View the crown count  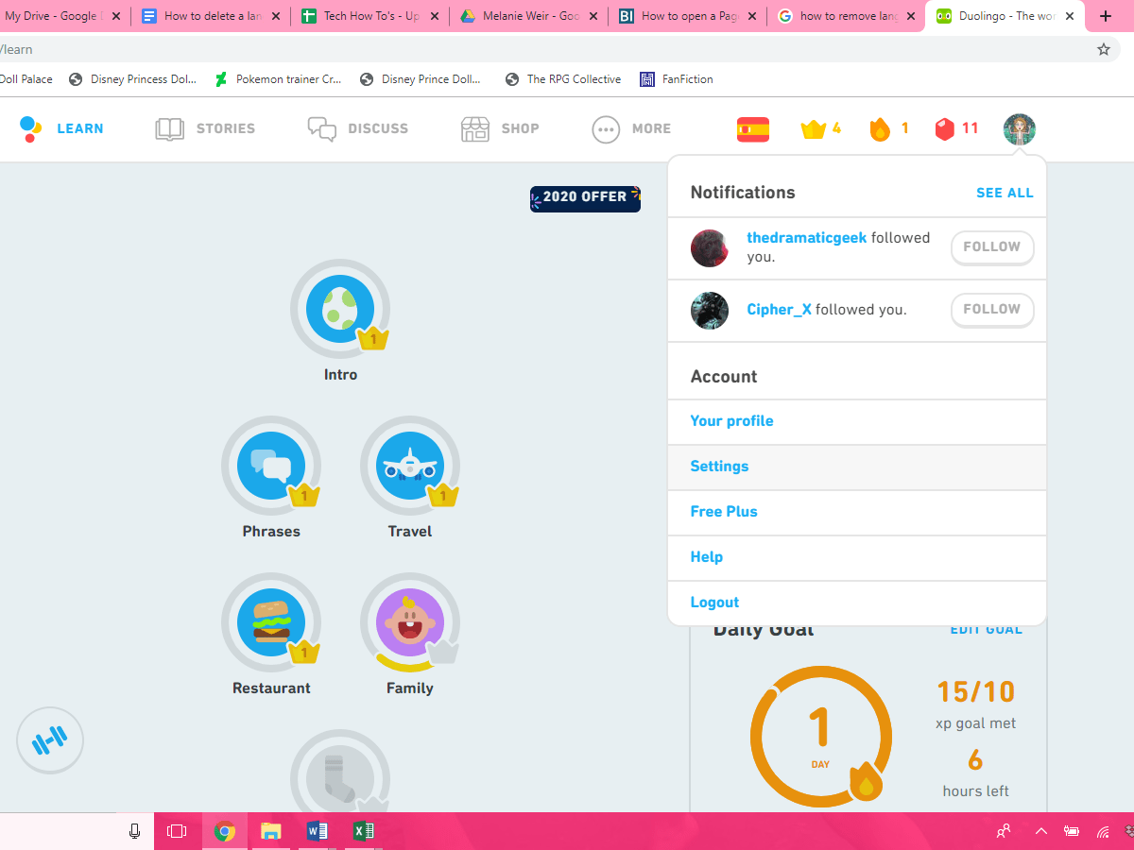(x=821, y=129)
